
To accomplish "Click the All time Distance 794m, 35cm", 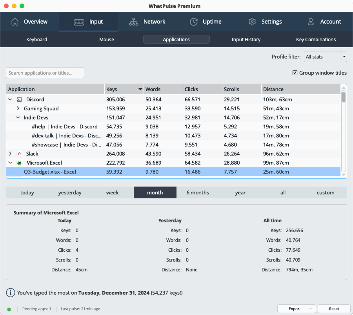I will pos(299,270).
